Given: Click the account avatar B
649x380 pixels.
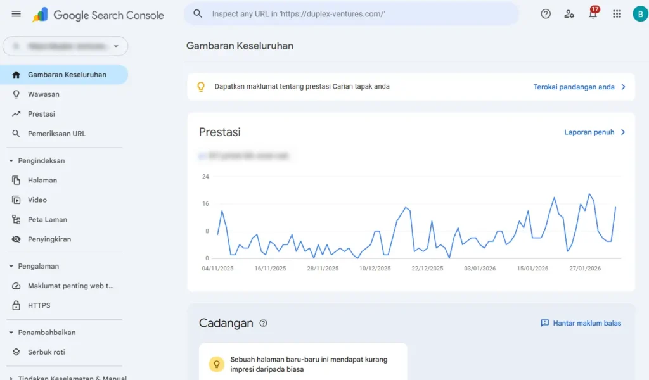Looking at the screenshot, I should pyautogui.click(x=639, y=14).
